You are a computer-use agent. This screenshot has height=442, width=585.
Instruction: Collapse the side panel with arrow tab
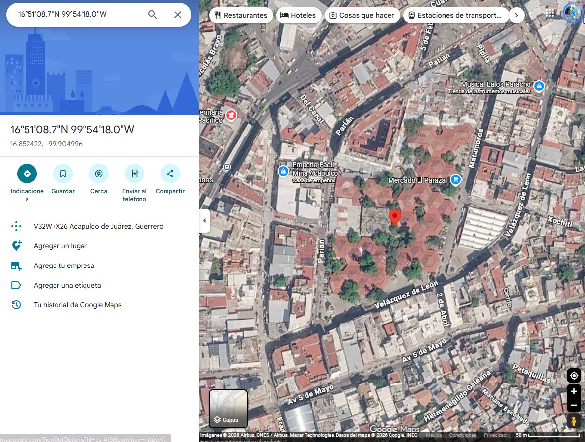pos(204,221)
